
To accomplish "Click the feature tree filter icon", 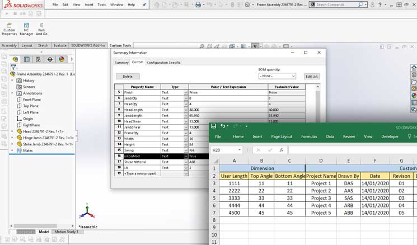I will (13, 67).
